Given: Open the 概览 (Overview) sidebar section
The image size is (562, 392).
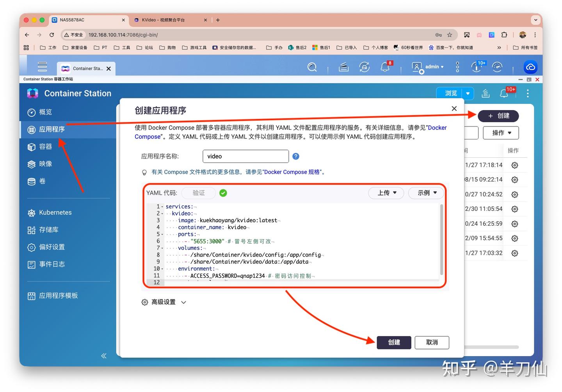Looking at the screenshot, I should [x=45, y=112].
